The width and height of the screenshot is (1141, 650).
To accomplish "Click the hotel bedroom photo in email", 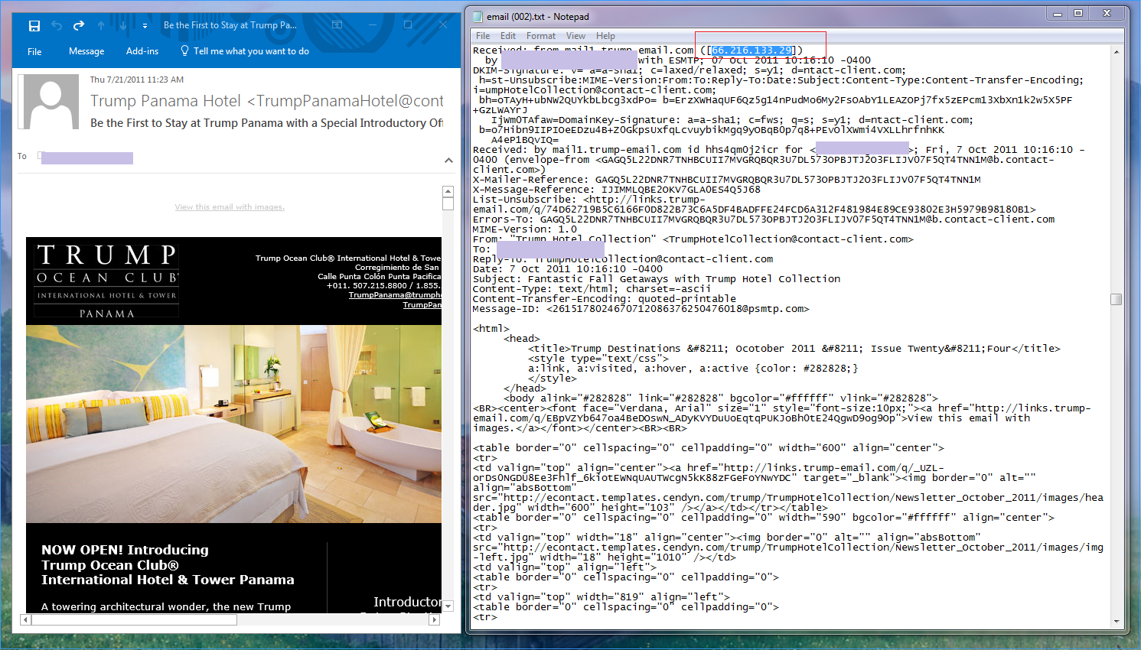I will tap(233, 424).
